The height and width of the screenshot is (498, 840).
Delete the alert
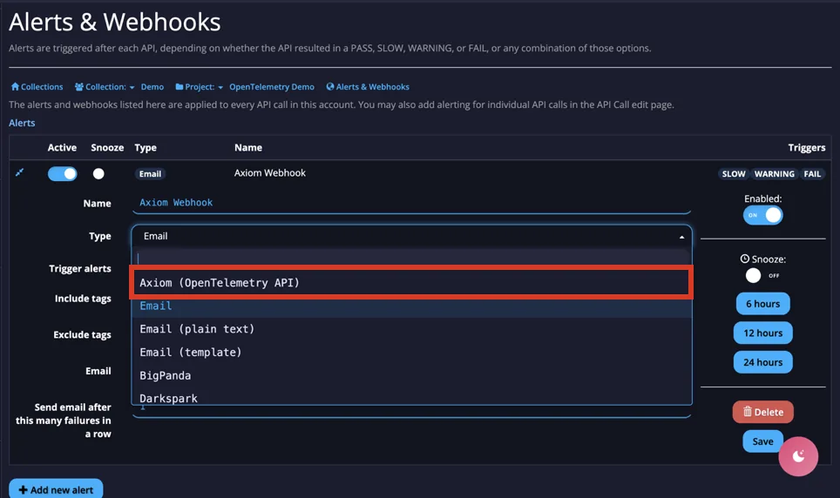coord(762,413)
